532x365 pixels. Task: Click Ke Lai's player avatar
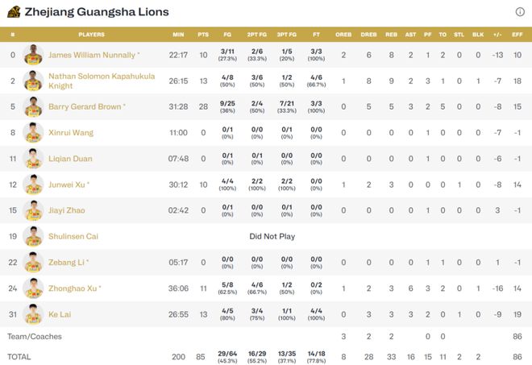(x=34, y=314)
